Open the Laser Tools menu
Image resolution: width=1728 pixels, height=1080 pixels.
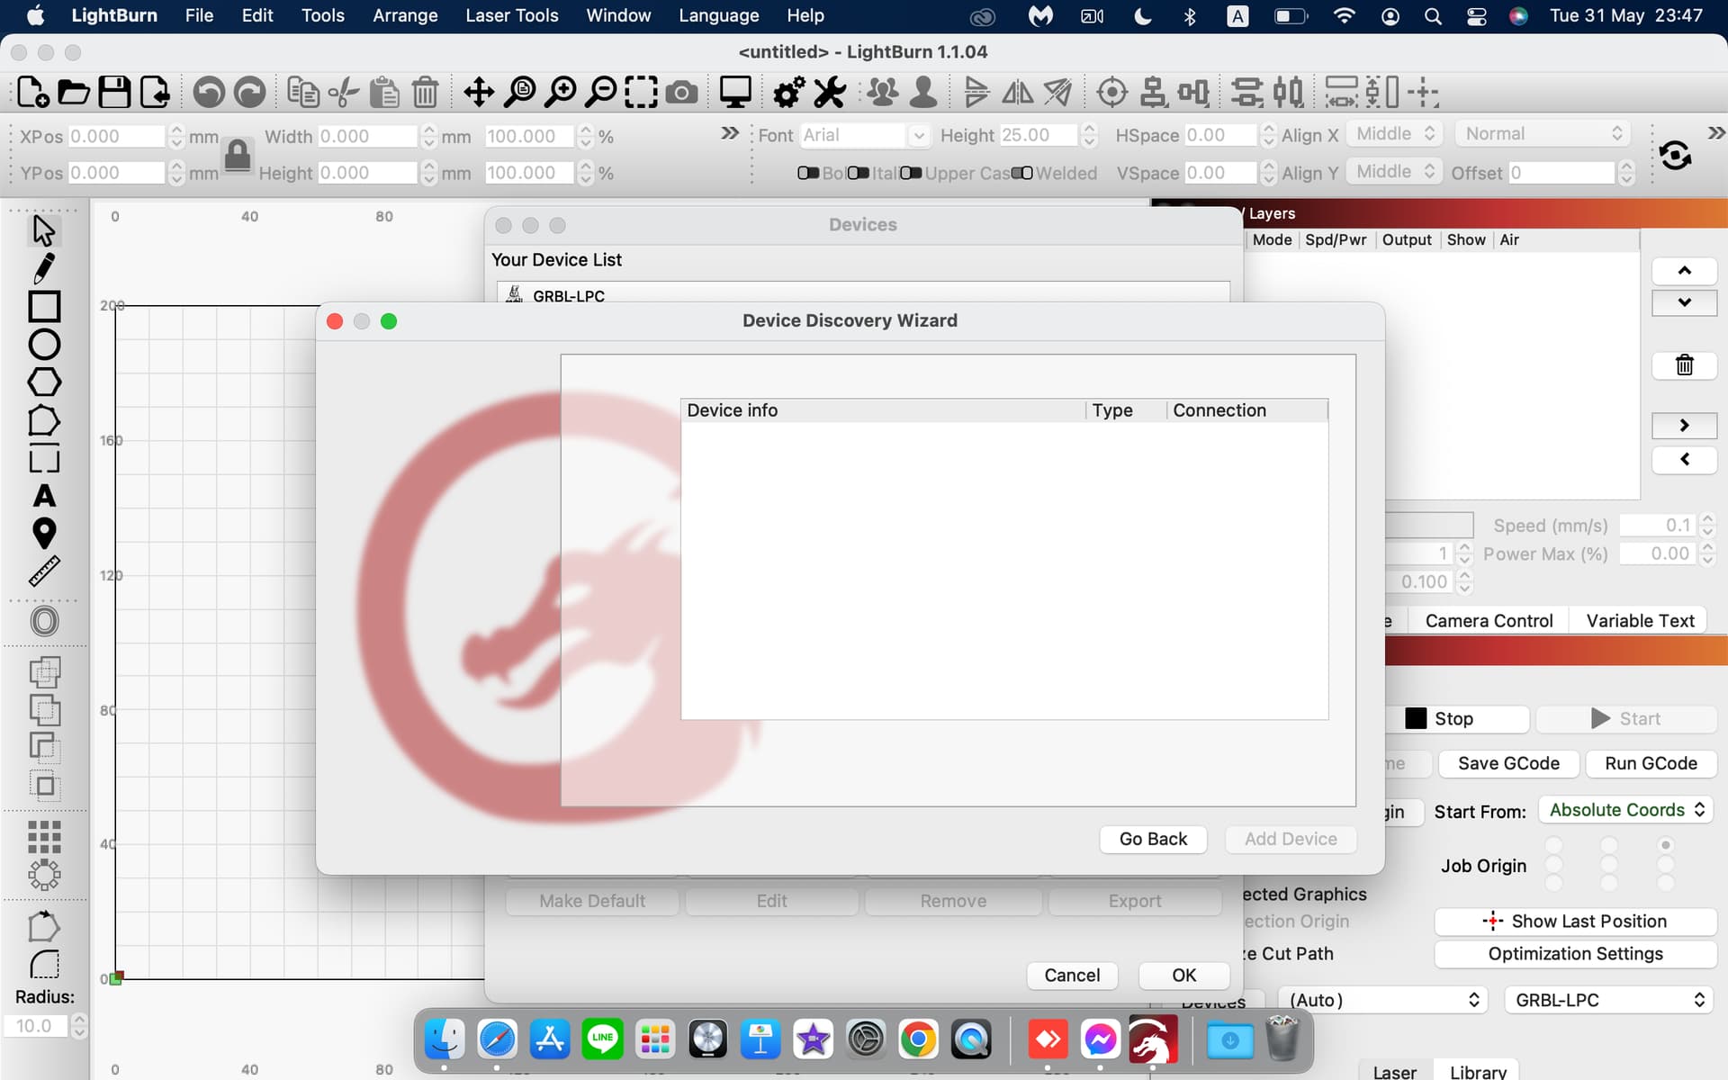click(x=511, y=15)
